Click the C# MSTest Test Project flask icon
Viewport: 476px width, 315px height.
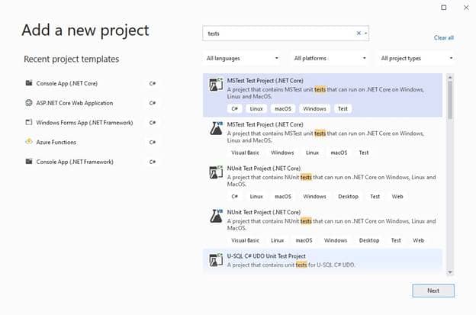[216, 85]
